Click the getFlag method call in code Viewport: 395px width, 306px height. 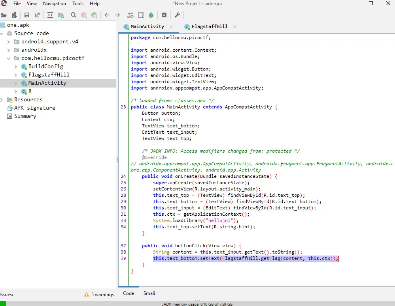pos(270,259)
